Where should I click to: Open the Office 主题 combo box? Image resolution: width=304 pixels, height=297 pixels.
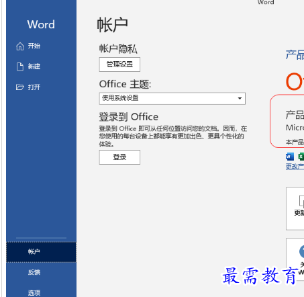[172, 98]
